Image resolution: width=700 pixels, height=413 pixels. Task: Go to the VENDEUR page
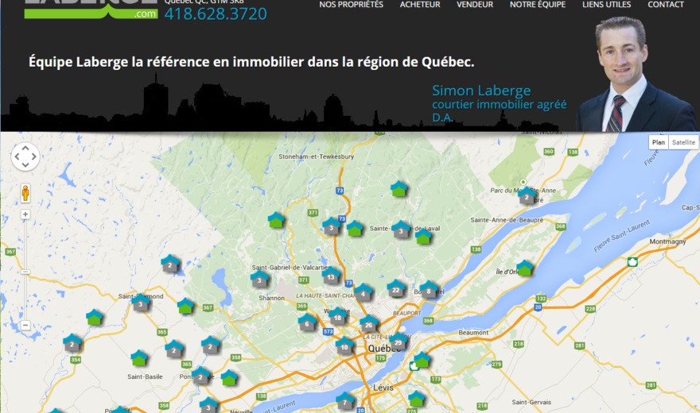pyautogui.click(x=475, y=5)
